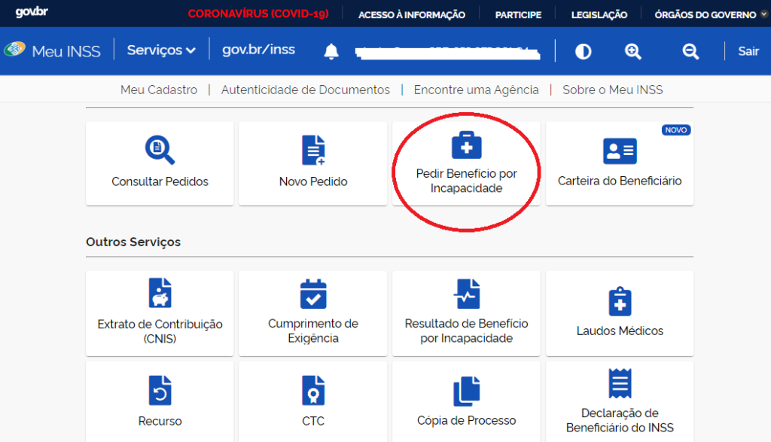Open the Participe menu item
The image size is (771, 442).
(518, 15)
